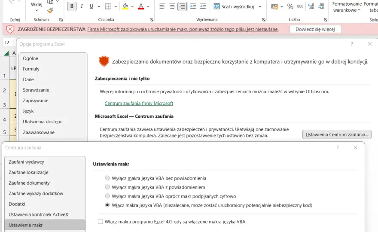
Task: Open Ułatwienia dostępu options category
Action: 53,122
